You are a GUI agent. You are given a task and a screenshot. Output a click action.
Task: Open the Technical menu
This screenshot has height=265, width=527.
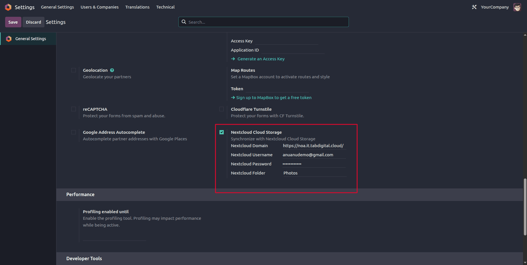click(165, 7)
